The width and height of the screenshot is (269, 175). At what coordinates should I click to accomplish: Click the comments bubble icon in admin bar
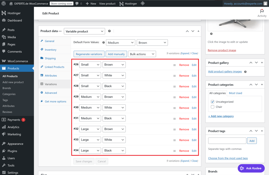[77, 4]
